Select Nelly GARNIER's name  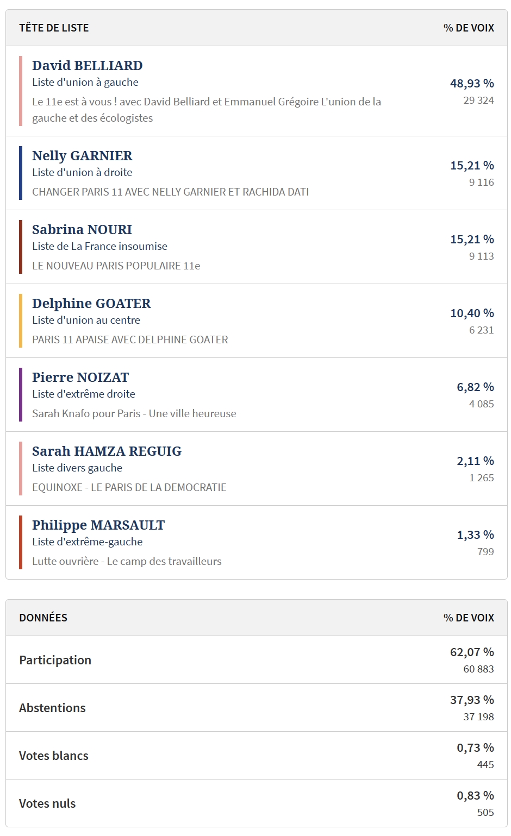pyautogui.click(x=82, y=156)
